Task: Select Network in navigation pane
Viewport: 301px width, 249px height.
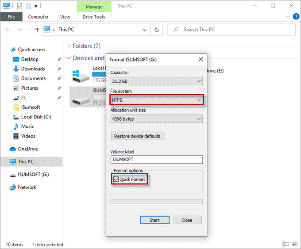Action: (23, 187)
